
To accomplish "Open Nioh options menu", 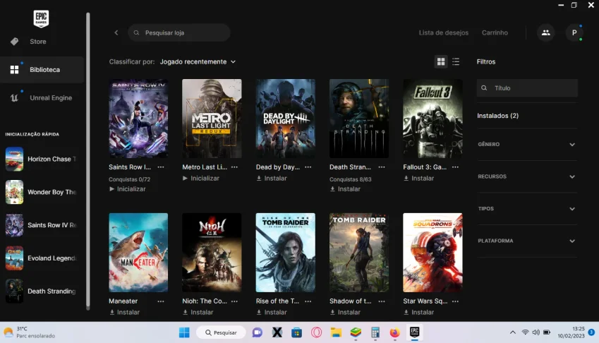I will (x=234, y=301).
